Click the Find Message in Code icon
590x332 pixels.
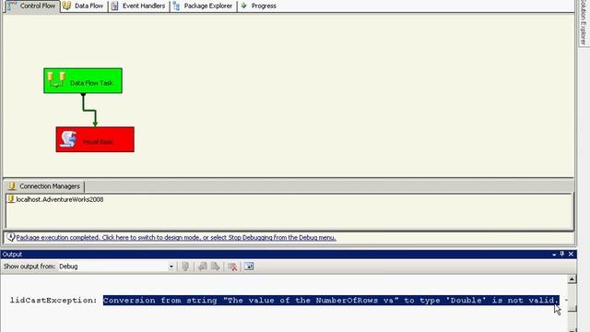pos(185,267)
